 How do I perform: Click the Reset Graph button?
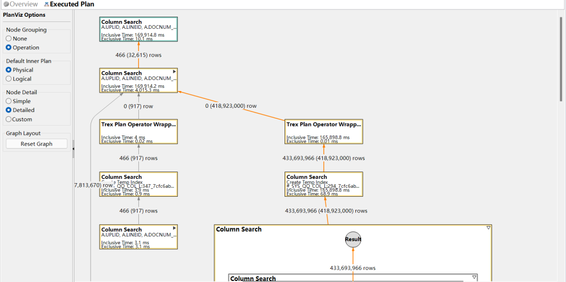click(x=37, y=144)
